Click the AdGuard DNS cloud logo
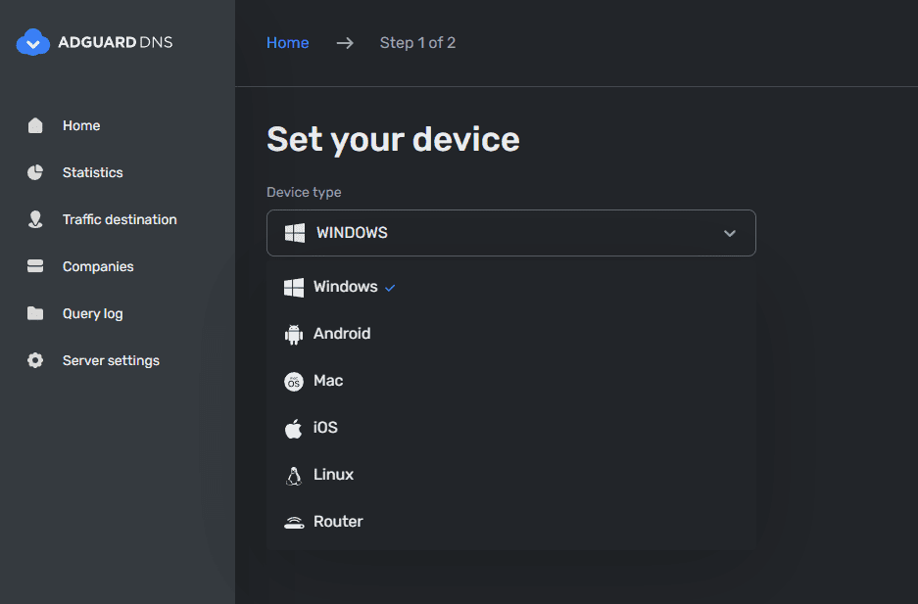 (33, 42)
